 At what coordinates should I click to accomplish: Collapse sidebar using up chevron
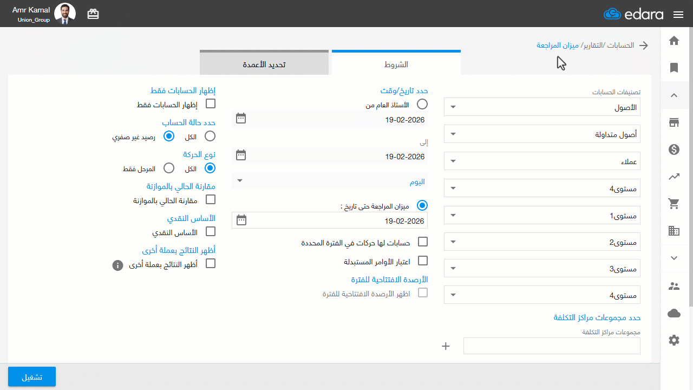pyautogui.click(x=674, y=95)
